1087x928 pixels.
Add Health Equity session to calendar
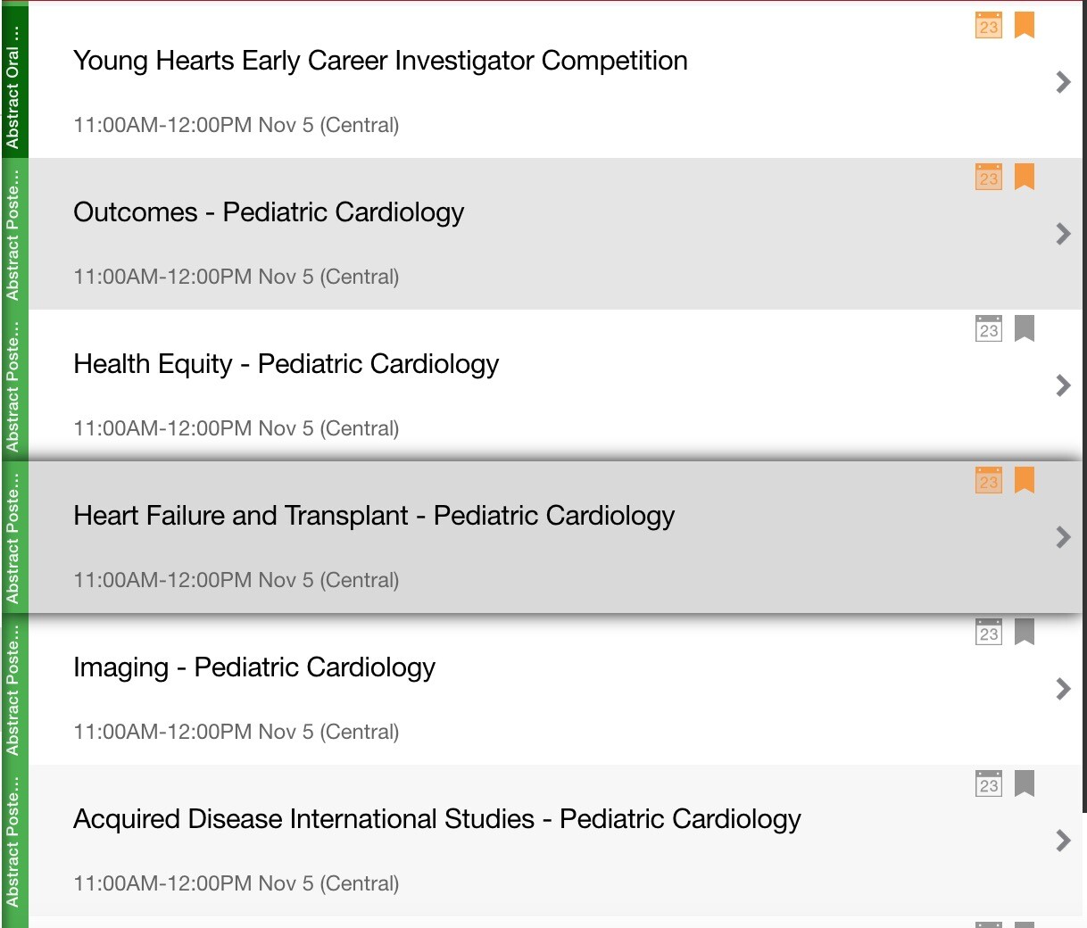point(989,328)
